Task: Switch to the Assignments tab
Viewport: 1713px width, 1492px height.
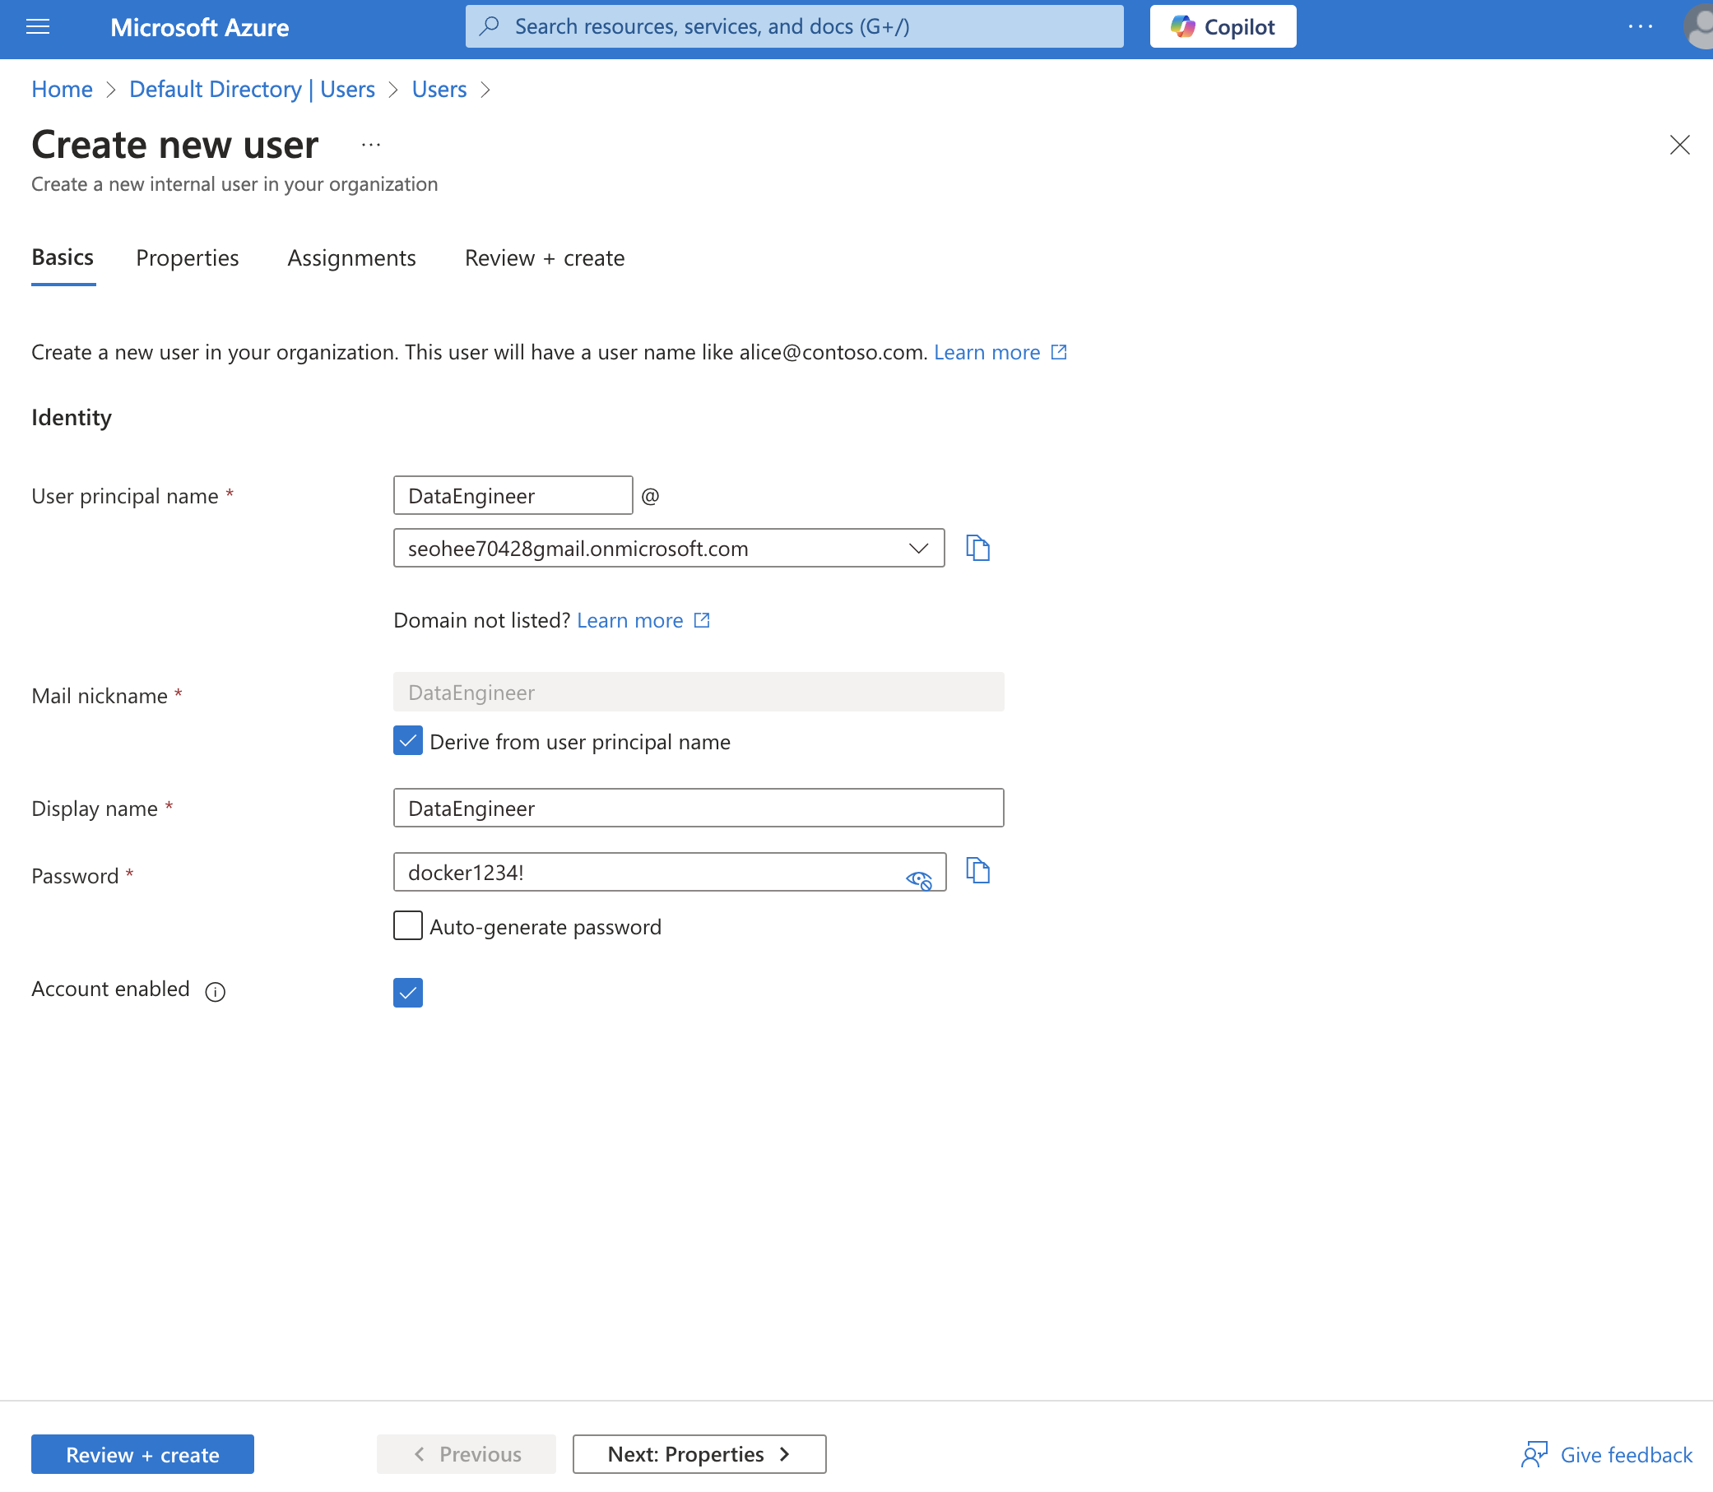Action: 351,257
